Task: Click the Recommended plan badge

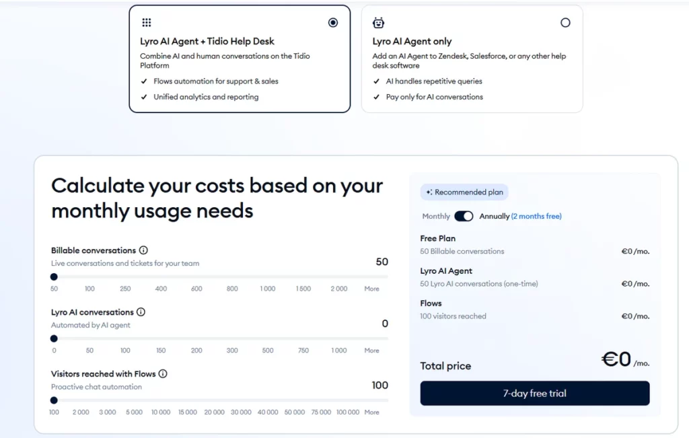Action: pos(464,192)
